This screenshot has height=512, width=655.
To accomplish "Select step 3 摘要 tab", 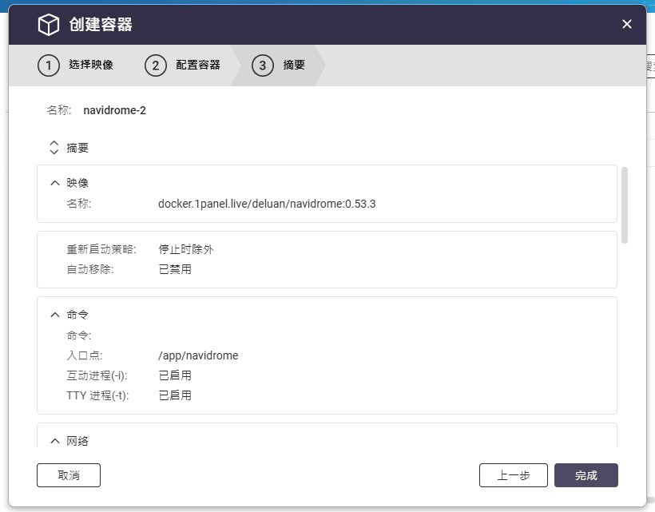I will coord(279,65).
